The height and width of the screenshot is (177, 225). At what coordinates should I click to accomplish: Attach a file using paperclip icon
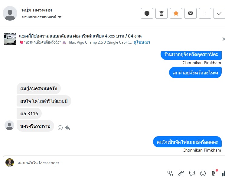click(x=181, y=173)
